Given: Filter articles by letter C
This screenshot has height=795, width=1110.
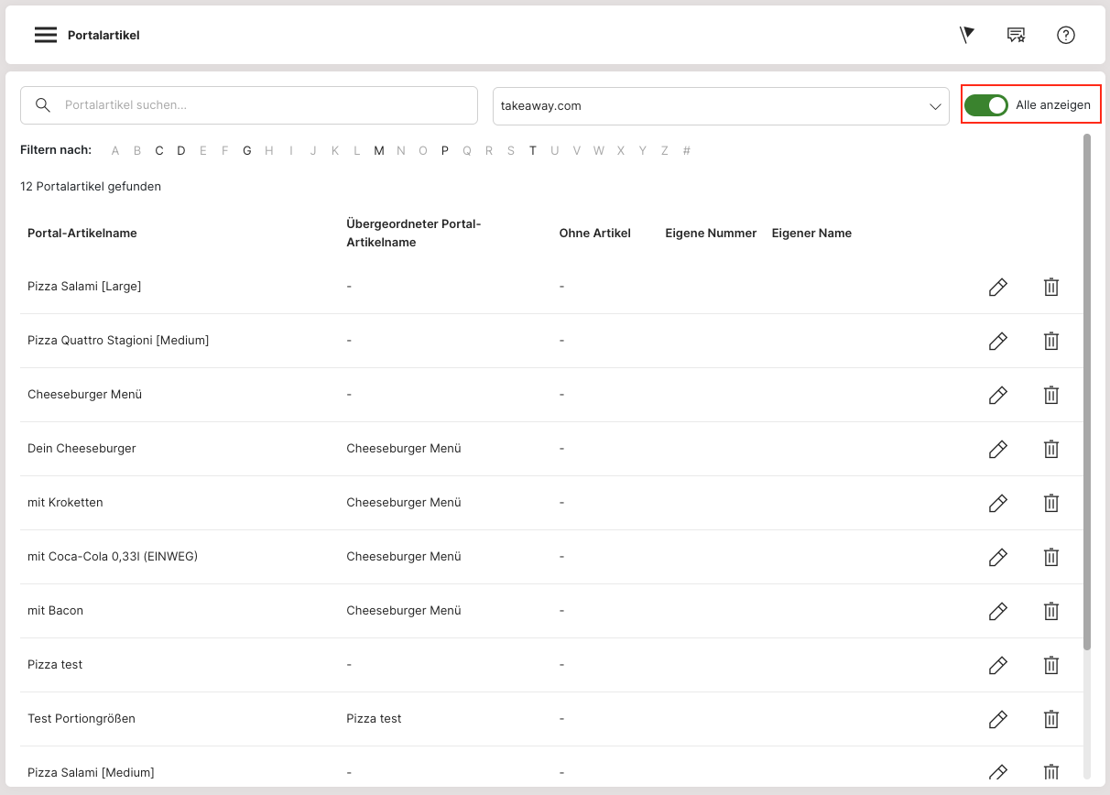Looking at the screenshot, I should tap(159, 151).
